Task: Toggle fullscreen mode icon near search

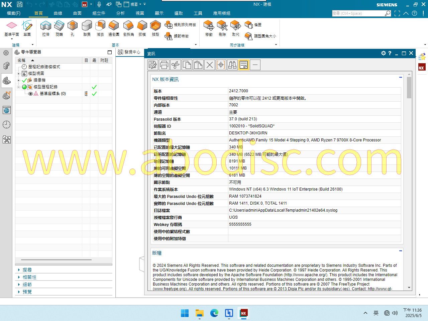Action: tap(397, 13)
